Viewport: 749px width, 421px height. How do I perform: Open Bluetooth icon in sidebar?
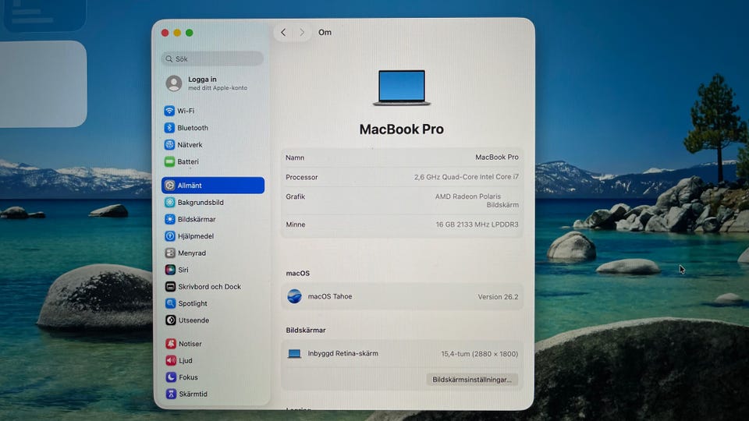tap(169, 127)
